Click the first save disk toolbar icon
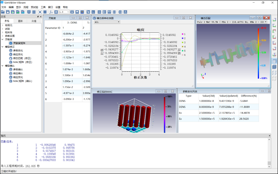 pos(8,12)
